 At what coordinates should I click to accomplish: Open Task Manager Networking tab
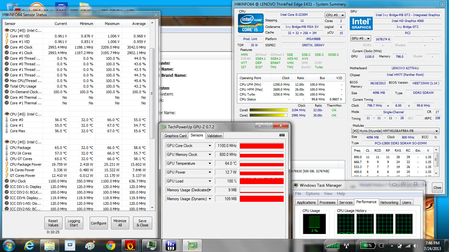[389, 202]
